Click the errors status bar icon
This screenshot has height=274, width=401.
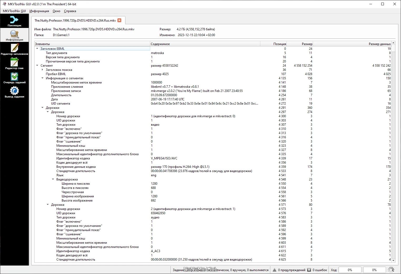pyautogui.click(x=309, y=270)
